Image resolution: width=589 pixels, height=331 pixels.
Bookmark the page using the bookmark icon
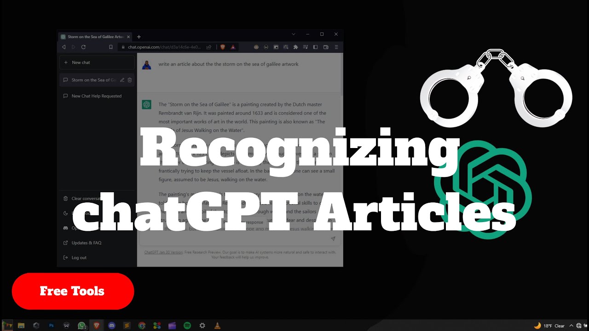tap(111, 47)
